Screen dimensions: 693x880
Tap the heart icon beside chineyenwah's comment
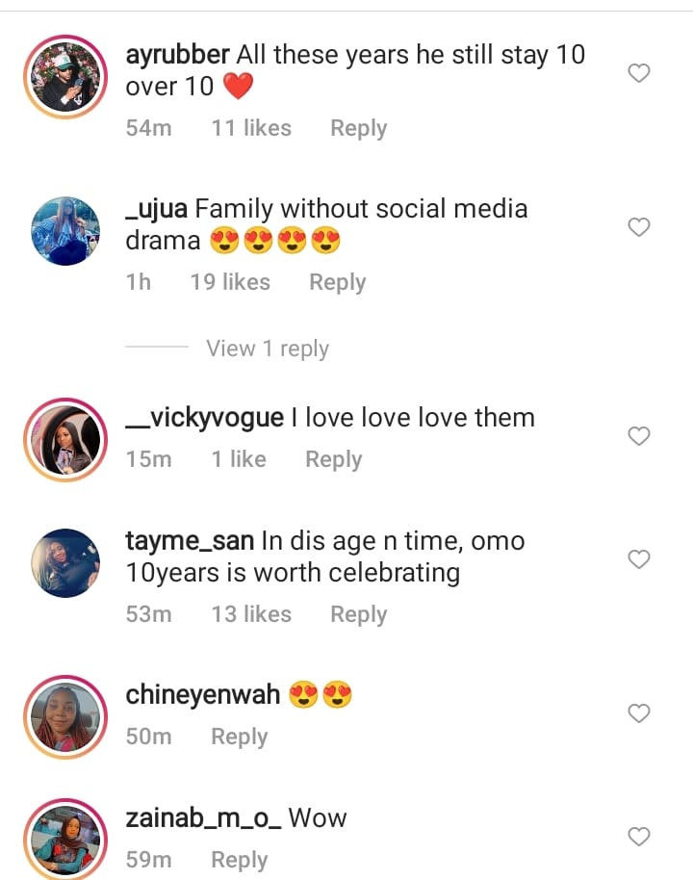coord(639,713)
